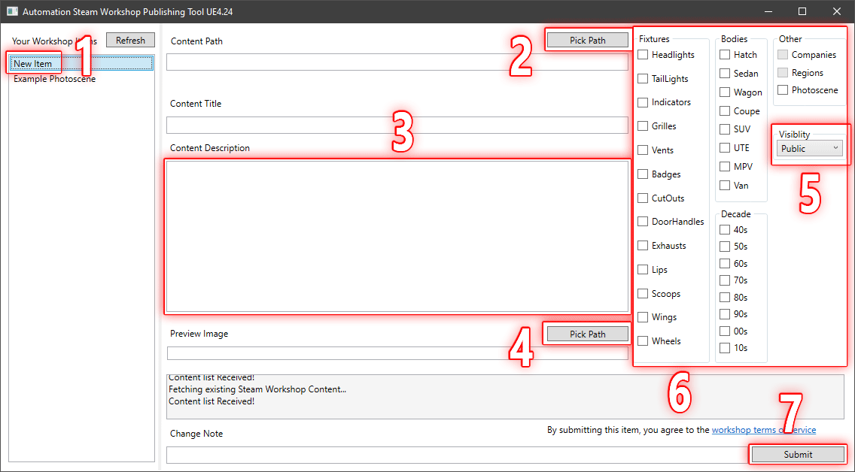Open the Visibility dropdown set to Public
Screen dimensions: 855x472
809,149
